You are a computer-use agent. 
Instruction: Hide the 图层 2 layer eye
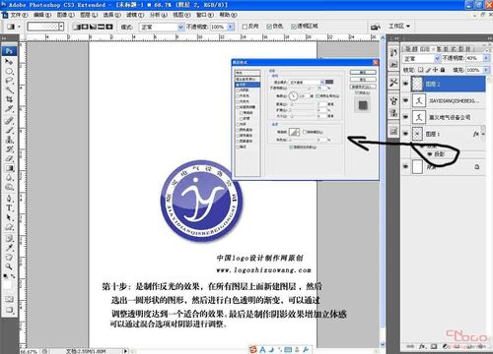406,84
